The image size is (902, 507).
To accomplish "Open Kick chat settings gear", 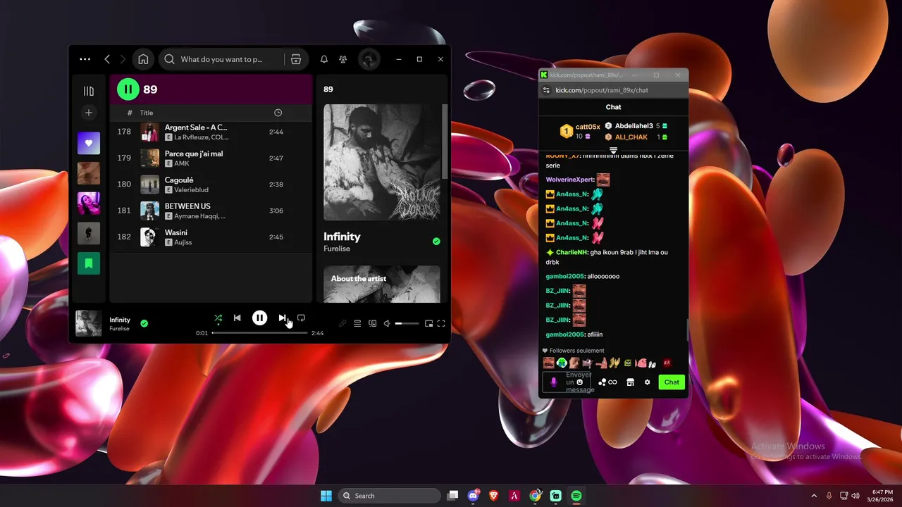I will 648,382.
